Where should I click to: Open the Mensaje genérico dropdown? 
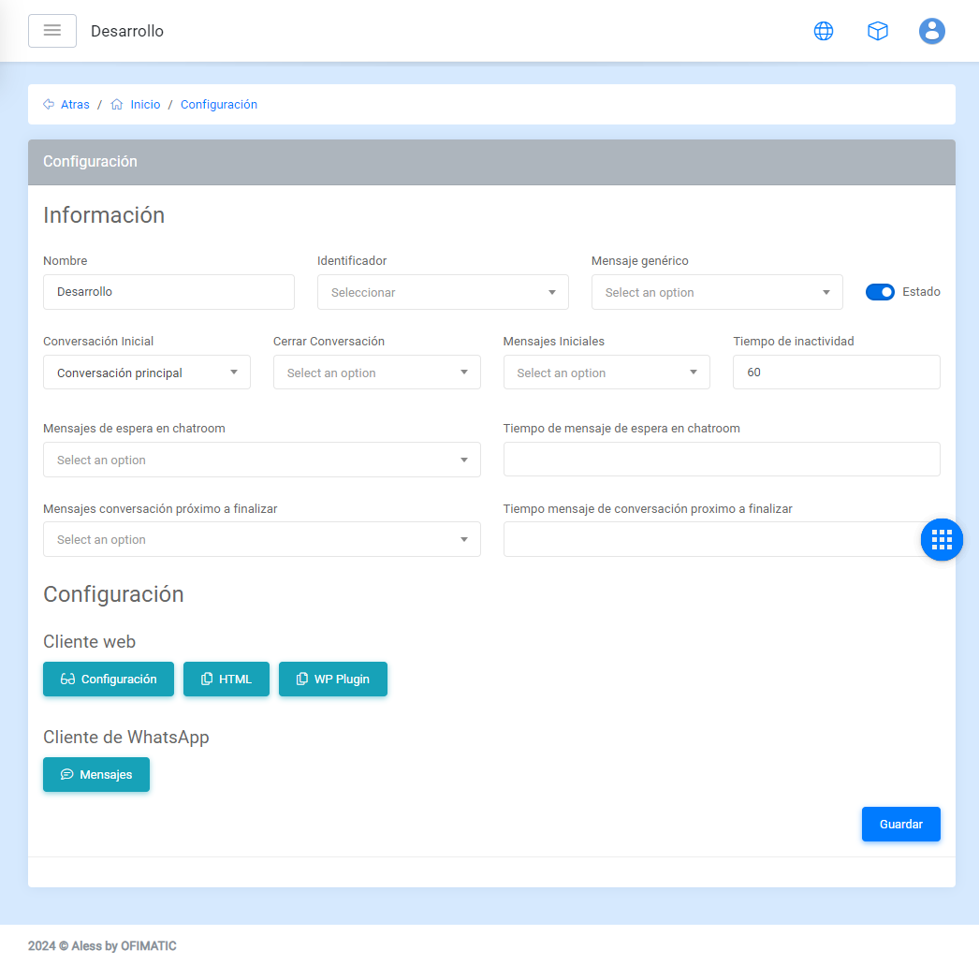717,292
